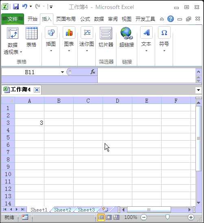Screen dimensions: 204x223
Task: Click the fx insert function button
Action: [x=92, y=72]
